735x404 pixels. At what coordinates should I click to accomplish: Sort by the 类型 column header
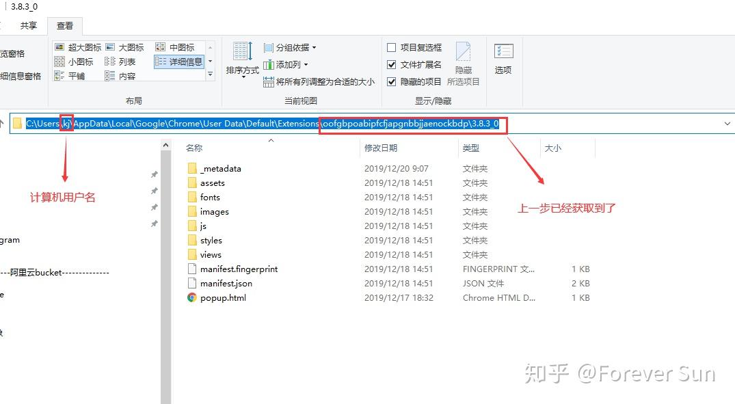pyautogui.click(x=470, y=148)
